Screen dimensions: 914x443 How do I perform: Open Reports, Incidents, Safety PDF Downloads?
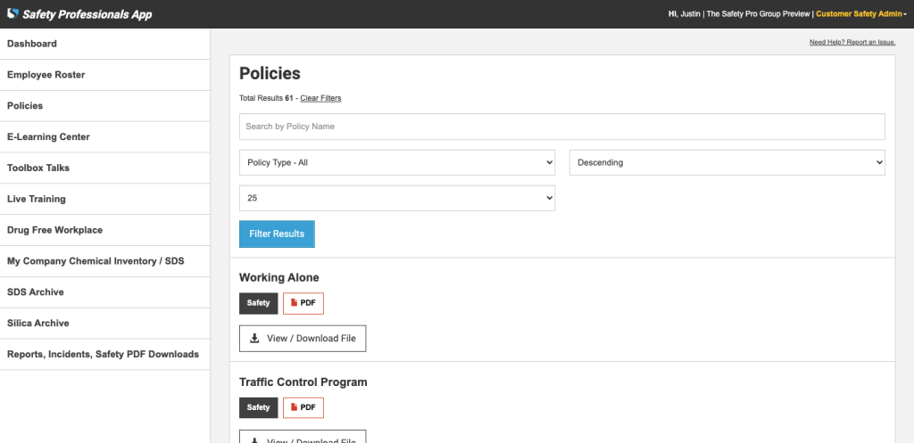pyautogui.click(x=105, y=354)
